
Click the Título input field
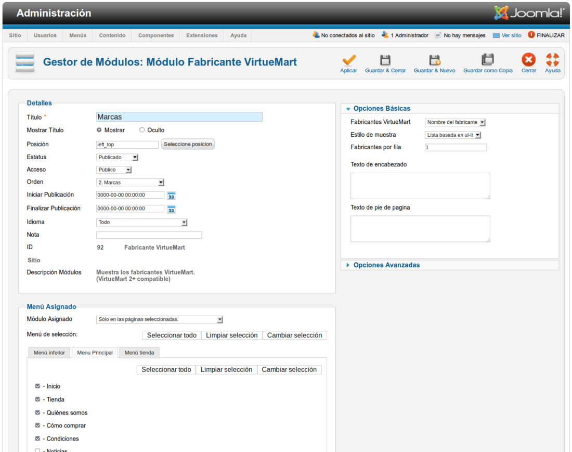click(x=179, y=117)
